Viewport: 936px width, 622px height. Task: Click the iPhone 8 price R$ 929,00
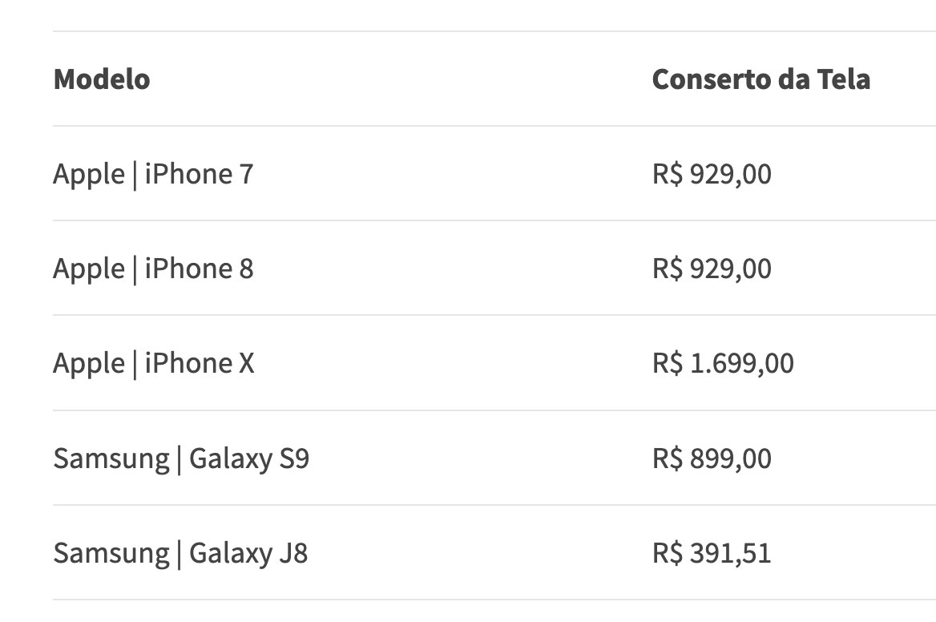[712, 269]
